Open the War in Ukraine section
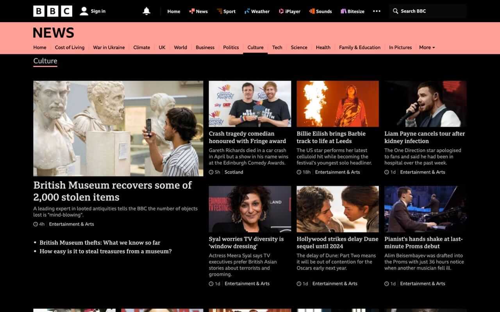The image size is (500, 312). pyautogui.click(x=109, y=47)
